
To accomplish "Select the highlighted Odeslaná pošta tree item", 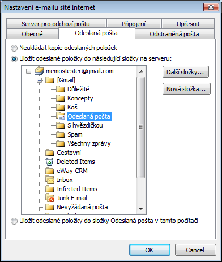I will coord(89,116).
